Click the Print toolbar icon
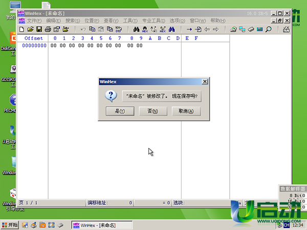This screenshot has width=307, height=230. [x=48, y=30]
